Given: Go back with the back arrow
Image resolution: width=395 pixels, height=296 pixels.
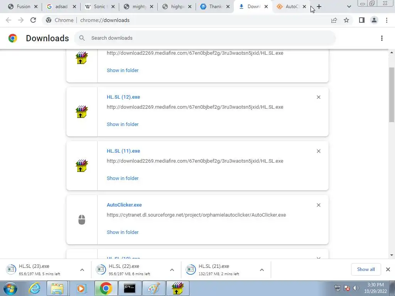Looking at the screenshot, I should (8, 20).
